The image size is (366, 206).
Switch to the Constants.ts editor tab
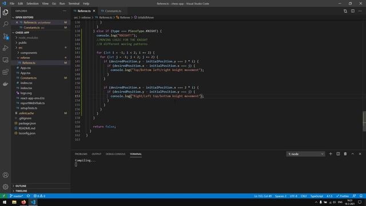click(x=113, y=11)
